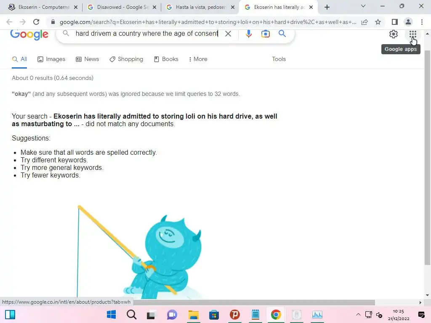Bookmark this page with the star icon
431x323 pixels.
pyautogui.click(x=378, y=22)
